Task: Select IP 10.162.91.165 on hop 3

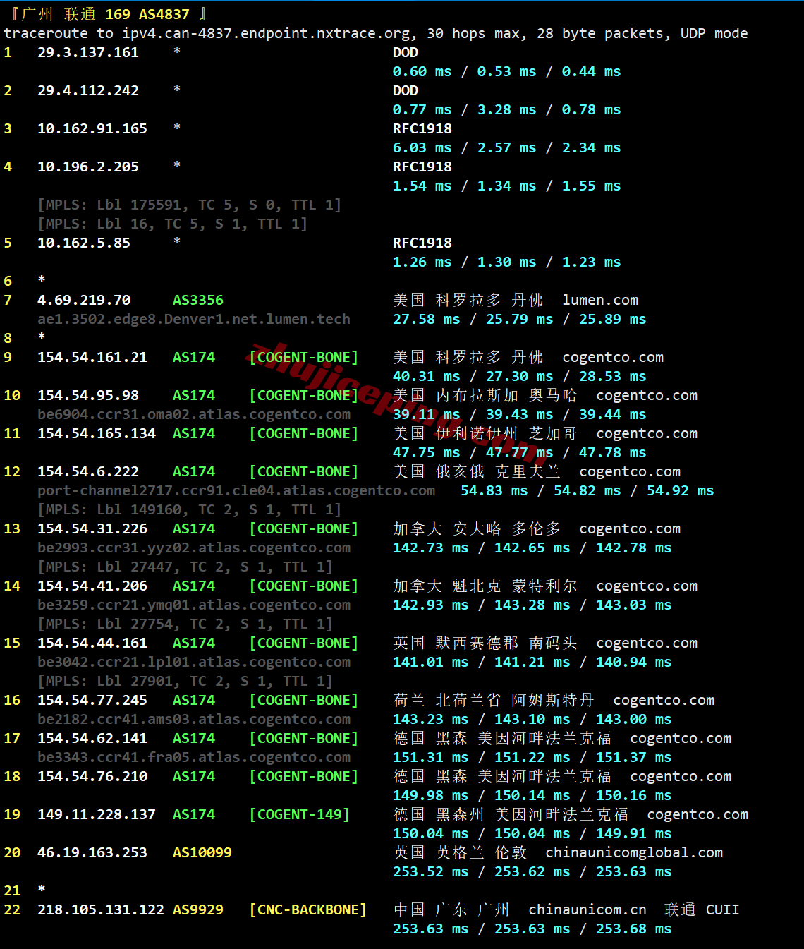Action: tap(92, 128)
